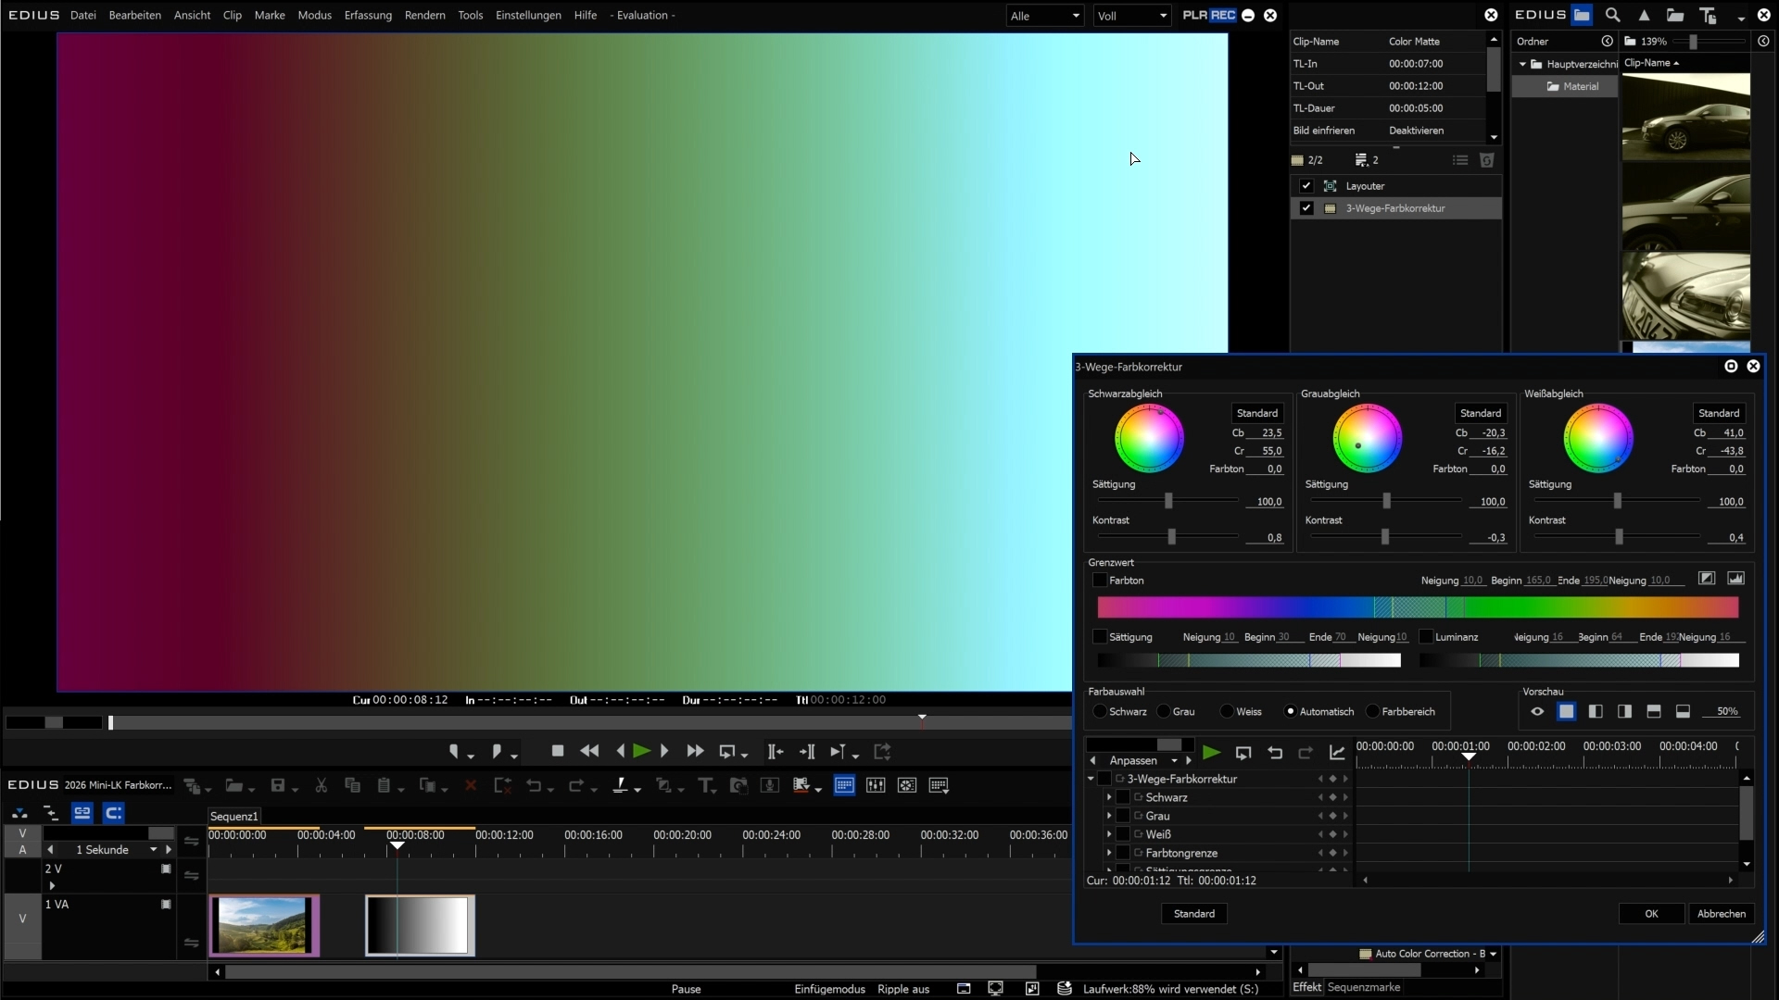Image resolution: width=1779 pixels, height=1000 pixels.
Task: Toggle the preview eye icon in Vorschau
Action: pos(1537,711)
